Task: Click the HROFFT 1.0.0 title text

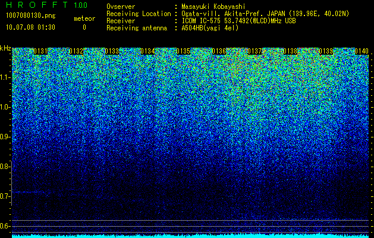Action: (46, 5)
